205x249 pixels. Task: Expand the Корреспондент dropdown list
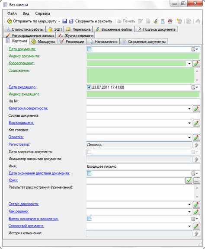(x=189, y=64)
